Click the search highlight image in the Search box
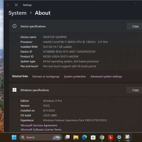Screen dimensions: 142x142 [57, 137]
